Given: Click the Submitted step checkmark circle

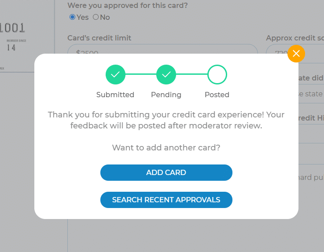Looking at the screenshot, I should [x=115, y=75].
